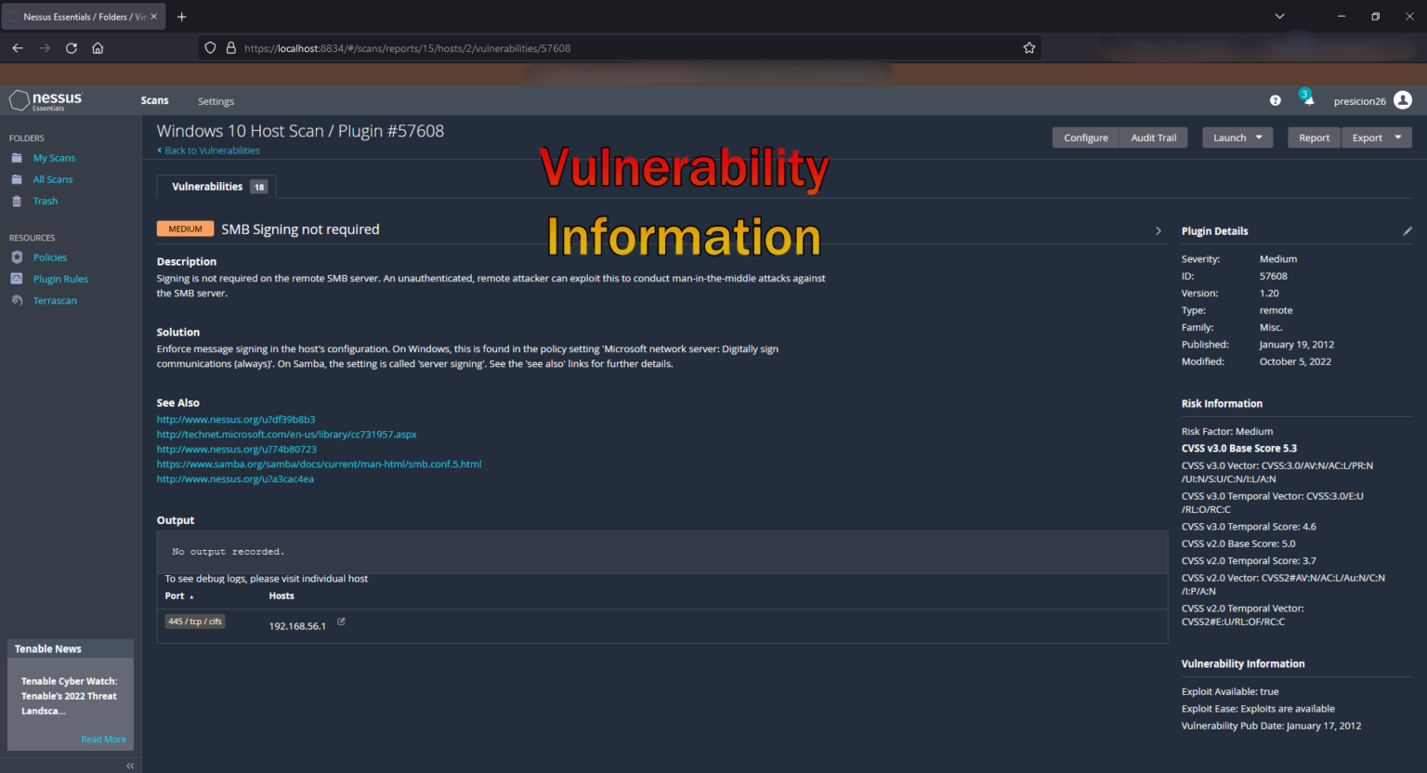Click 'Exploit Available: true' text
This screenshot has height=773, width=1427.
tap(1229, 692)
